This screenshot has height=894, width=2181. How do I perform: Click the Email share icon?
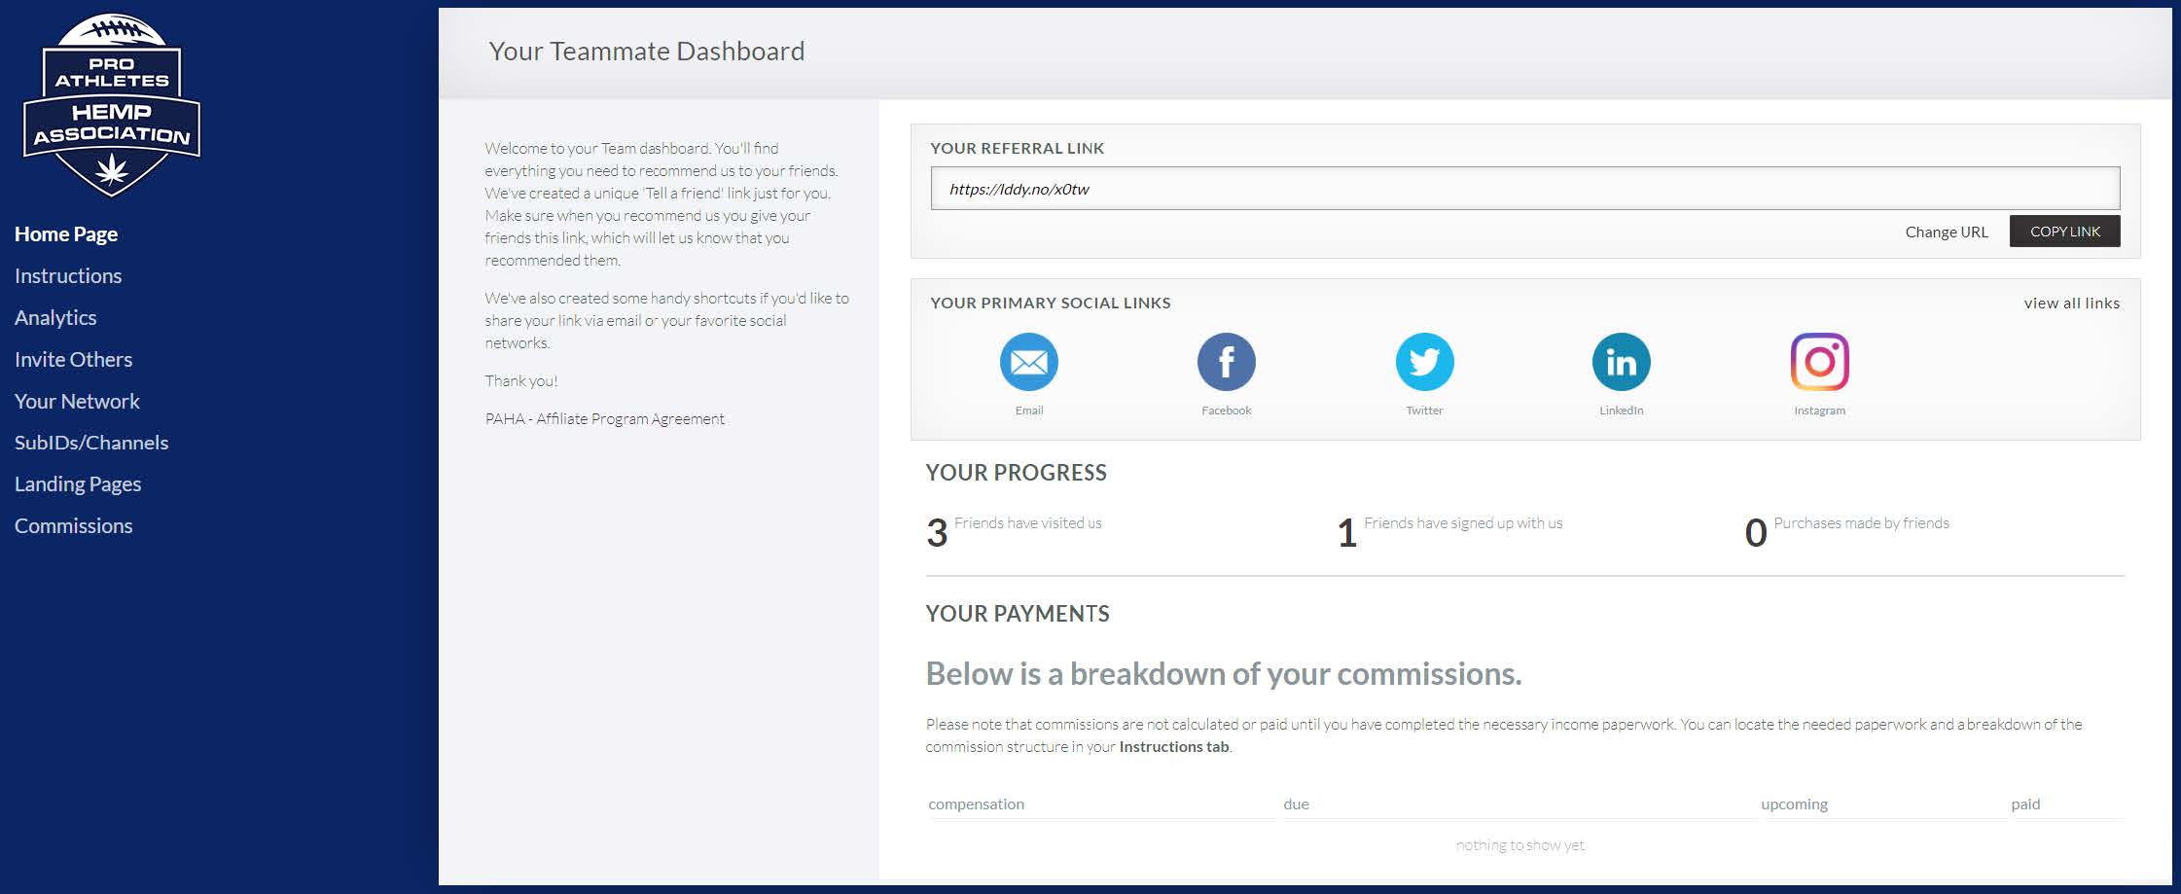pos(1028,362)
